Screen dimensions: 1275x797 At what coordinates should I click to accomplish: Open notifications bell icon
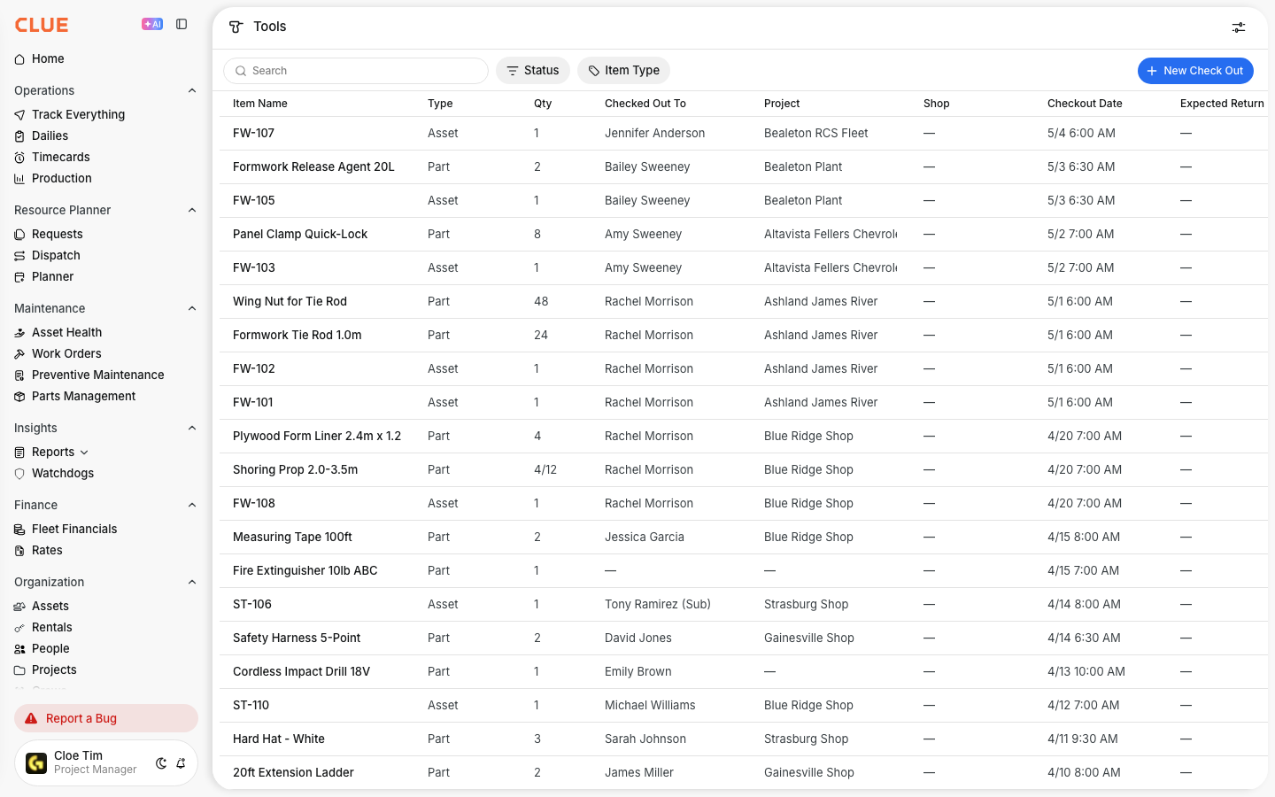tap(181, 763)
